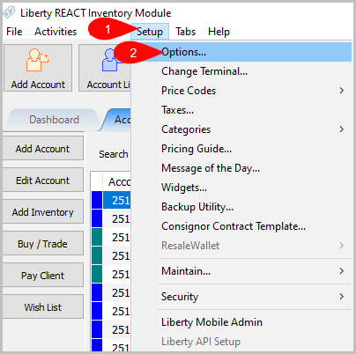This screenshot has width=356, height=354.
Task: Click the Edit Account side button
Action: tap(43, 181)
